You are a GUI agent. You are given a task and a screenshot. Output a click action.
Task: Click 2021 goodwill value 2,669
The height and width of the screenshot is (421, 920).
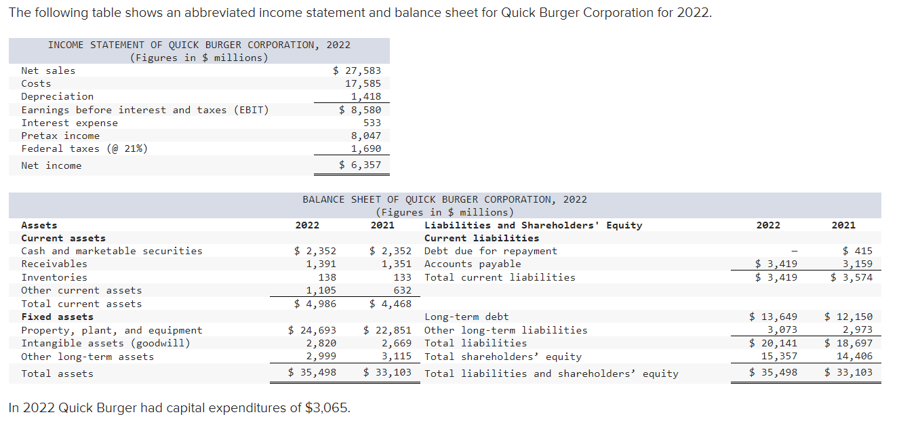[396, 343]
